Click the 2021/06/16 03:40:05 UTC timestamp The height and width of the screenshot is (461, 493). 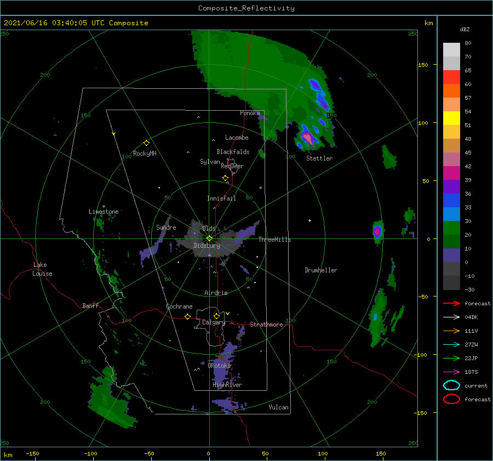(x=76, y=23)
